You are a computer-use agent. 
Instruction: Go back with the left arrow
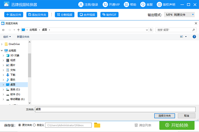click(x=3, y=30)
